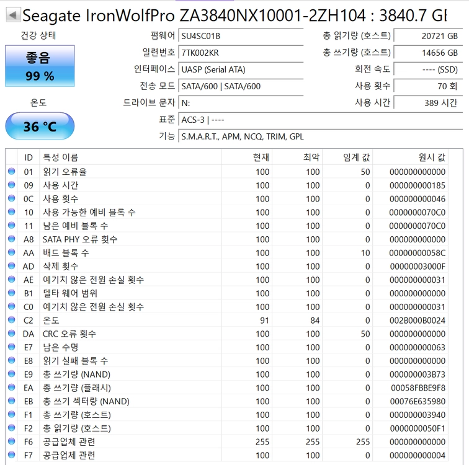This screenshot has height=465, width=469.
Task: Click the 36 °C temperature indicator
Action: click(40, 126)
